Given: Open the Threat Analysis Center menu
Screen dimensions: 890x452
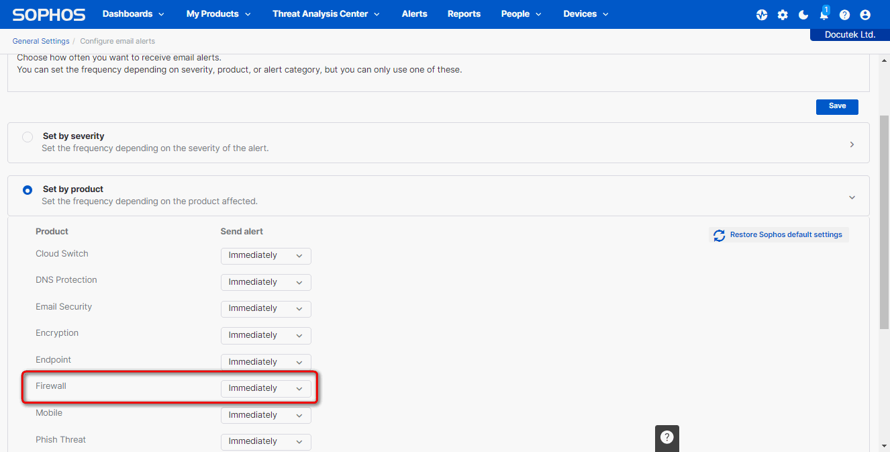Looking at the screenshot, I should (x=326, y=14).
